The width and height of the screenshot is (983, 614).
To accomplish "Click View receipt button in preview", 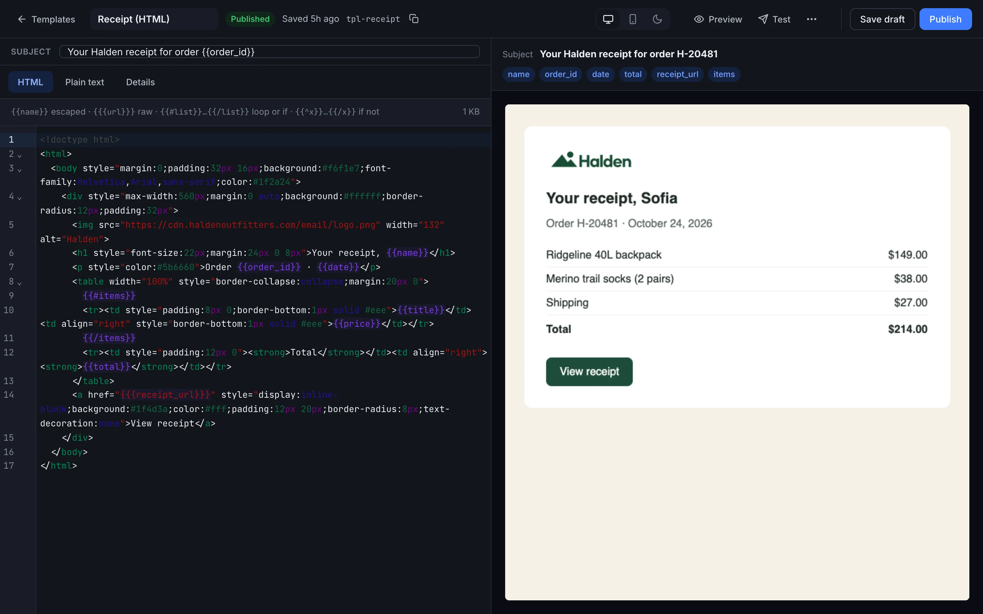I will click(x=589, y=371).
